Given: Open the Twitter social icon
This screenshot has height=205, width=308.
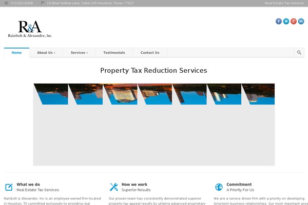Looking at the screenshot, I should click(286, 21).
